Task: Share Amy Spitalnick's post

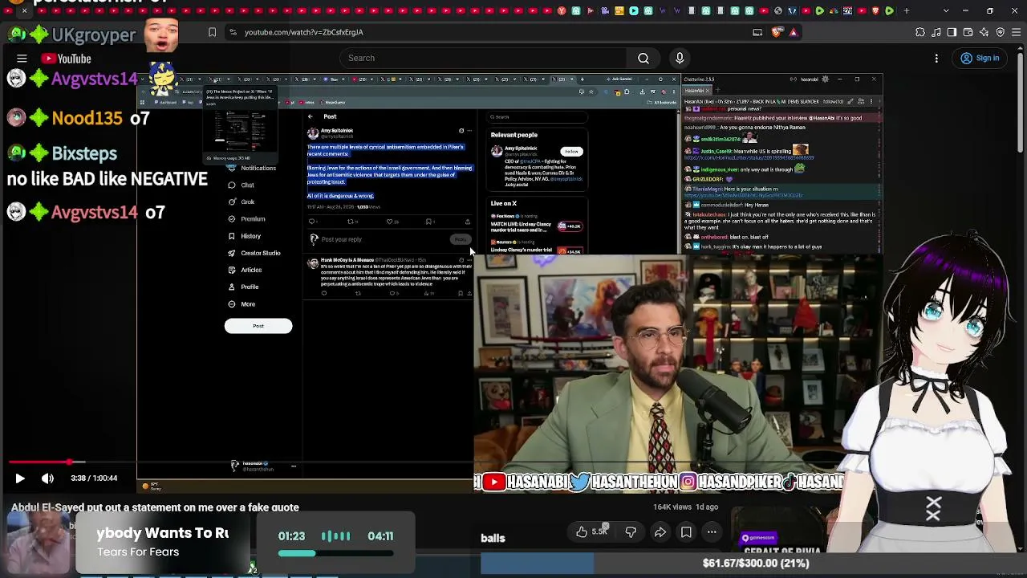Action: pos(467,222)
